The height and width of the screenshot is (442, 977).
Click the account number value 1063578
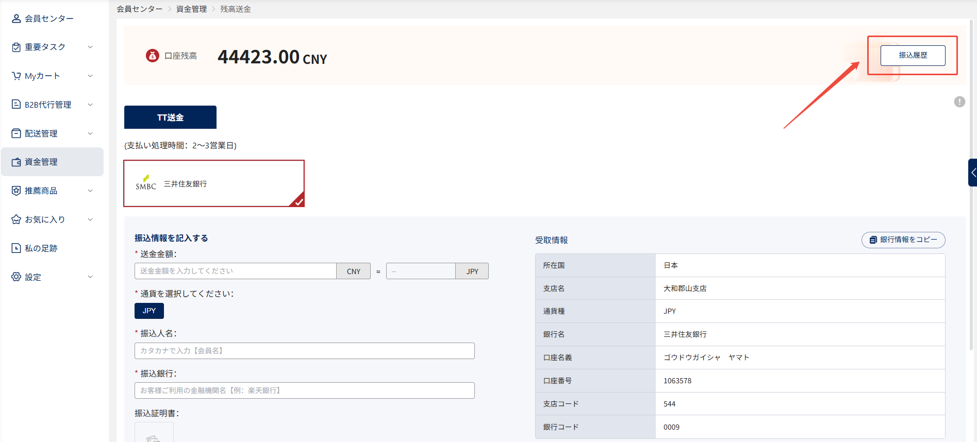click(x=677, y=381)
